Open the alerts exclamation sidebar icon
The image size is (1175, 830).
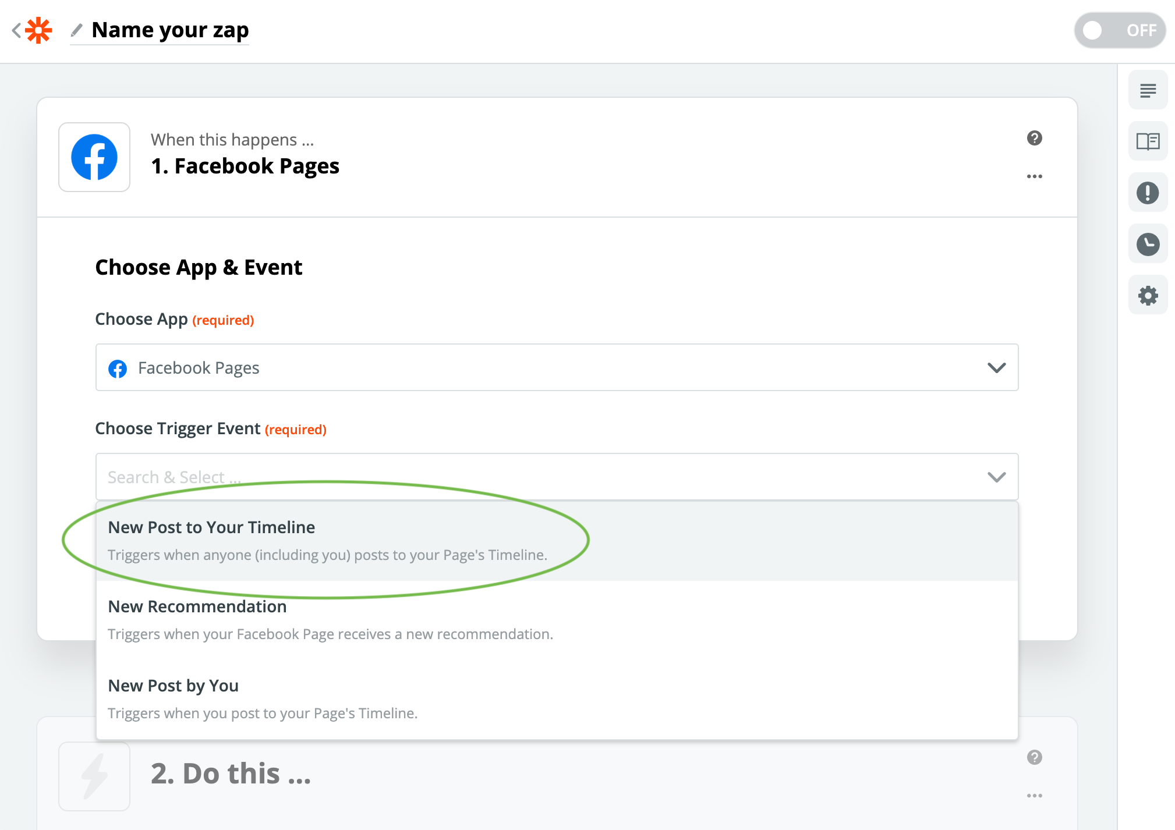[x=1148, y=193]
